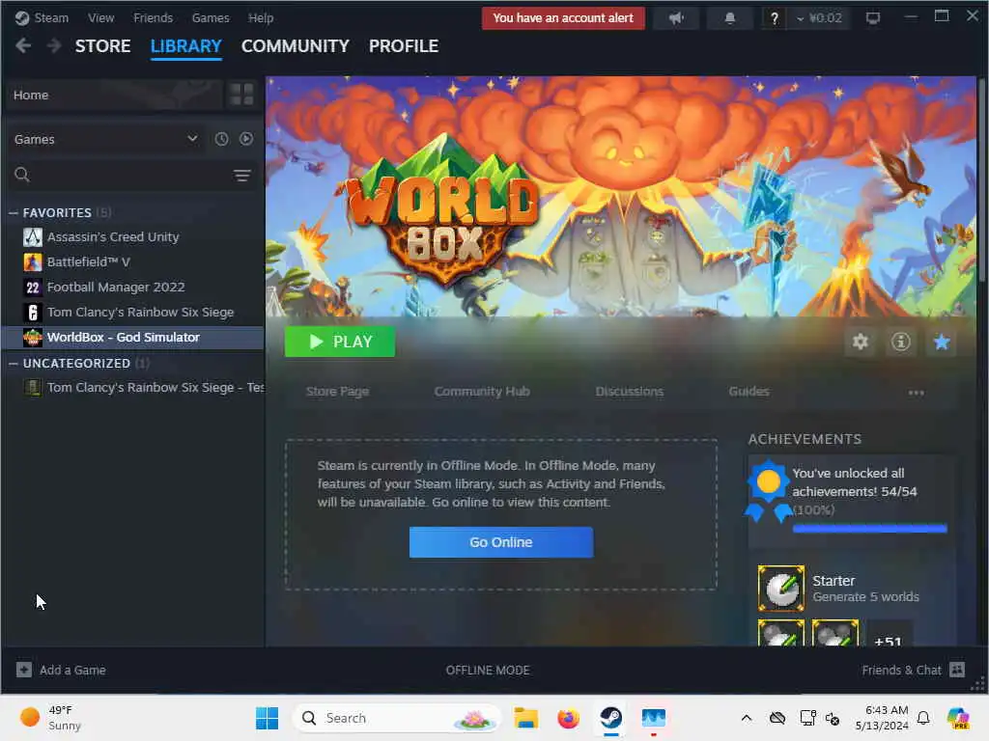Click the question mark help icon
This screenshot has height=741, width=989.
pos(774,18)
